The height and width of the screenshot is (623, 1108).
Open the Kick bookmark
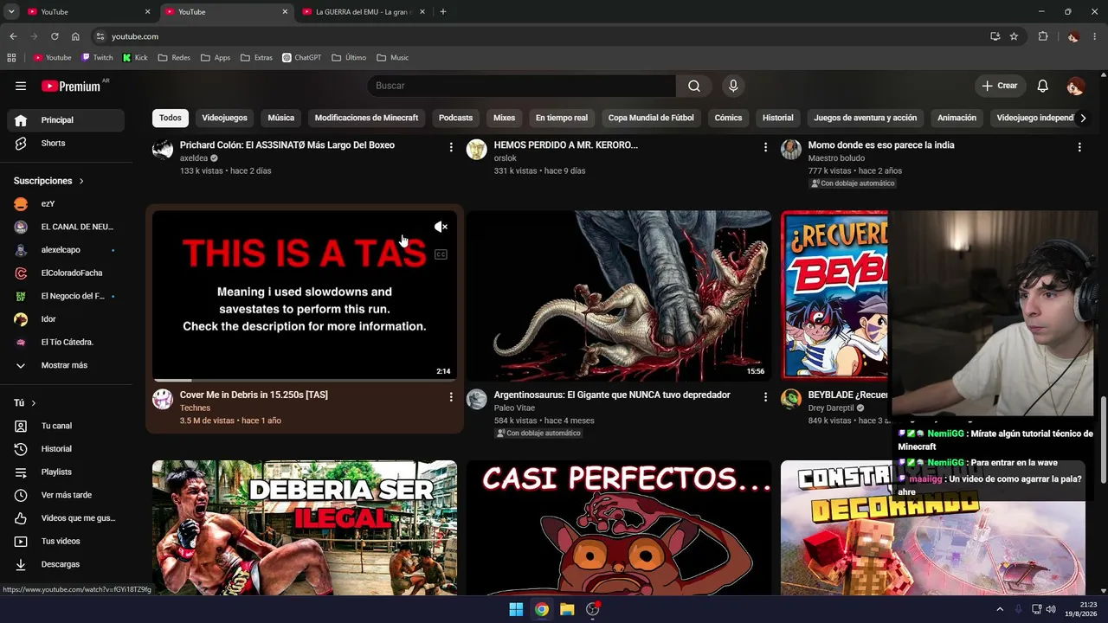(x=135, y=58)
